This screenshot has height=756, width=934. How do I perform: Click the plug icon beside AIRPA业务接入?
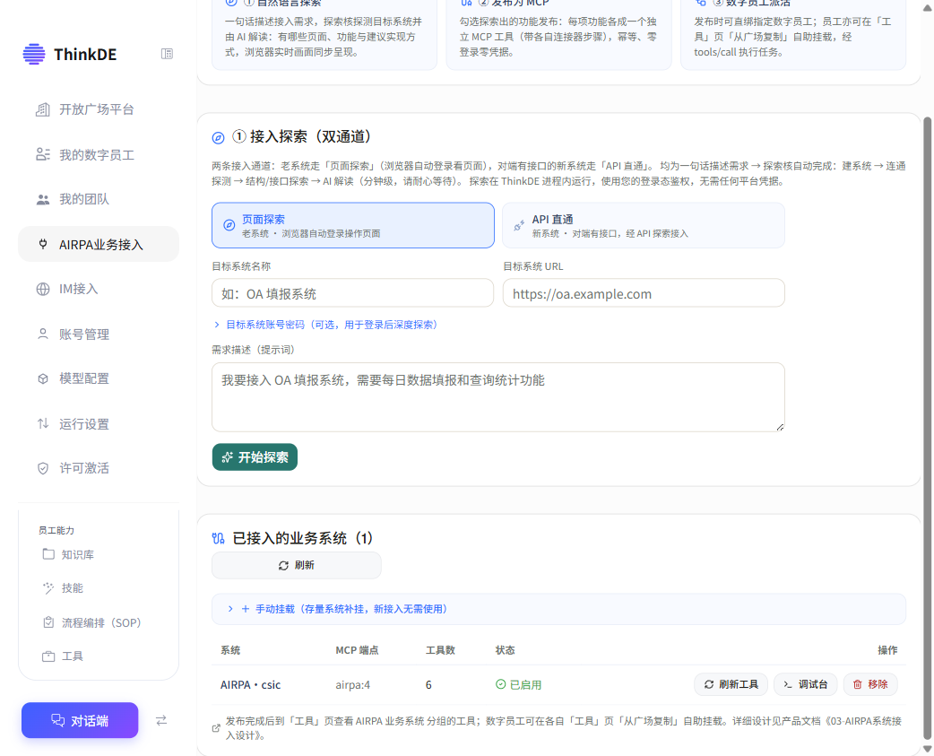point(43,244)
